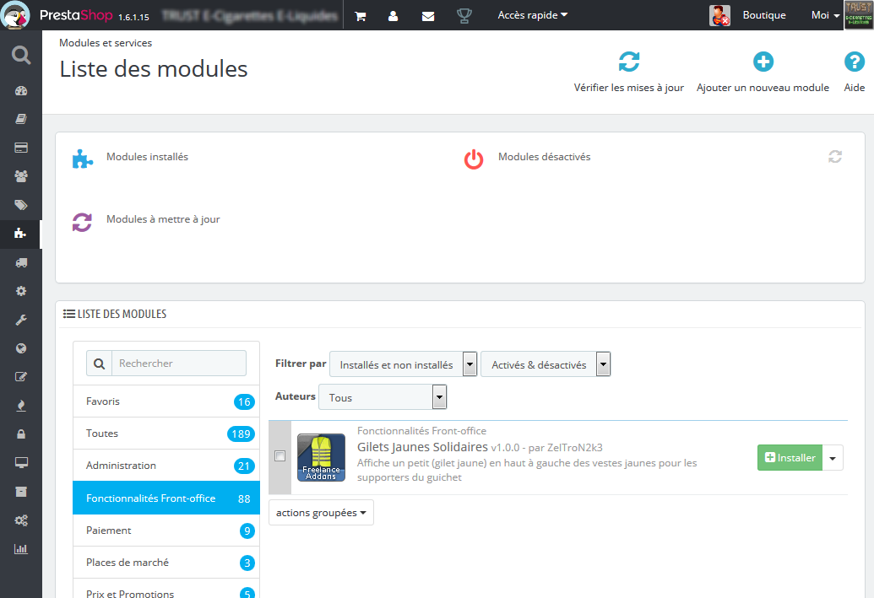Click the Modules et services breadcrumb
The image size is (874, 598).
(106, 43)
